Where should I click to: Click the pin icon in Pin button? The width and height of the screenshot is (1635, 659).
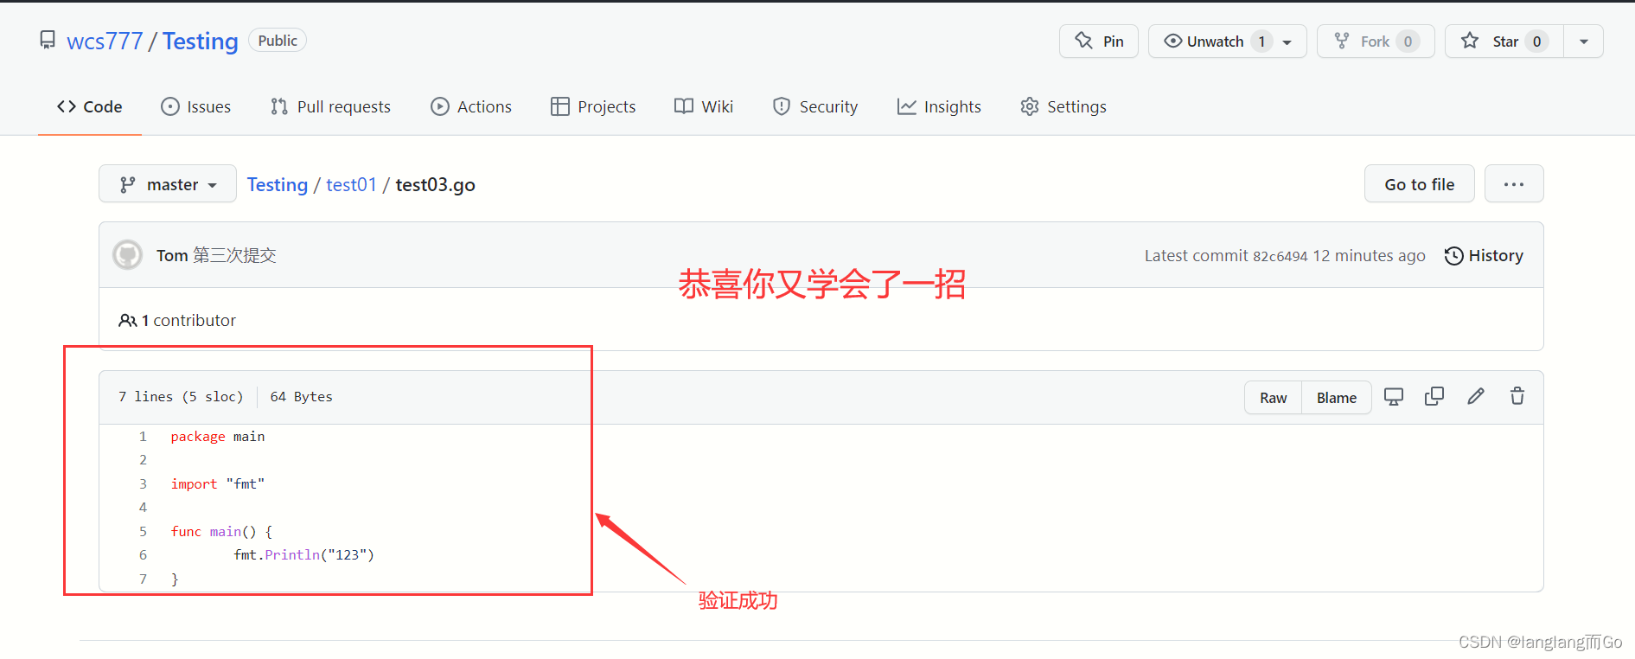coord(1083,40)
